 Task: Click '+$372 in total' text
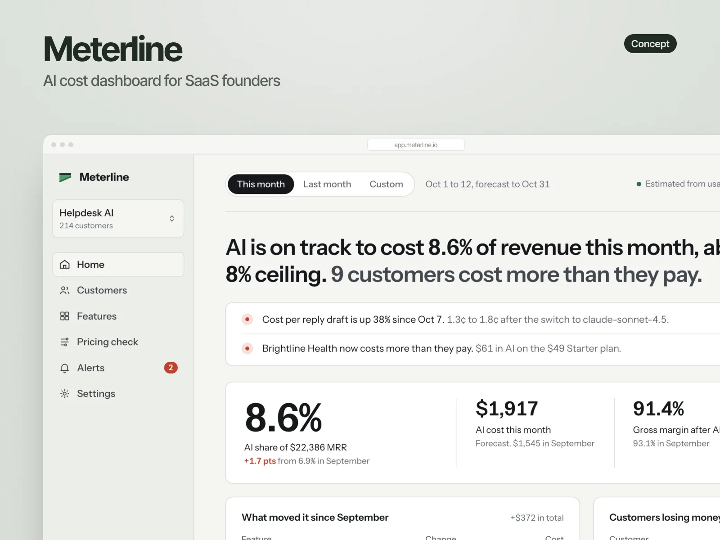coord(537,518)
